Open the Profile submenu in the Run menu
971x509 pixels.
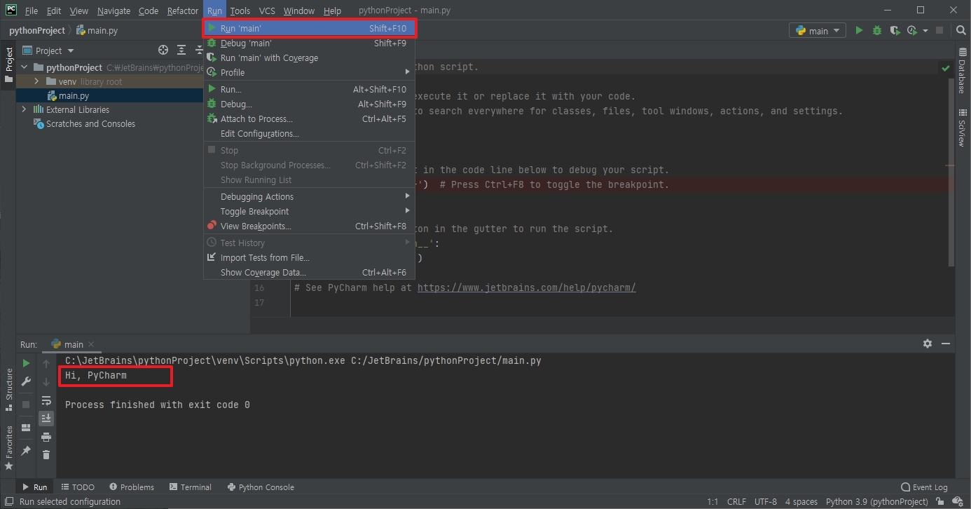click(x=309, y=72)
